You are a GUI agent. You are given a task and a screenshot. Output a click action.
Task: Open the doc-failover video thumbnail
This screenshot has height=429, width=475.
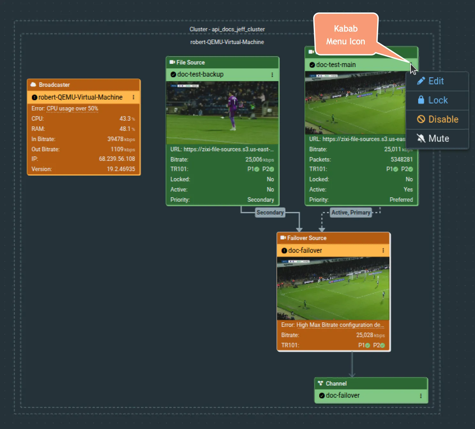[333, 289]
